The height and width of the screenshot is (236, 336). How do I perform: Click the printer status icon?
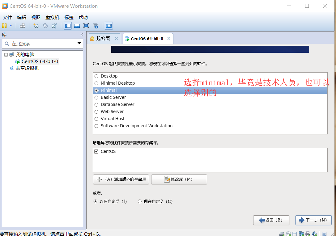[308, 234]
